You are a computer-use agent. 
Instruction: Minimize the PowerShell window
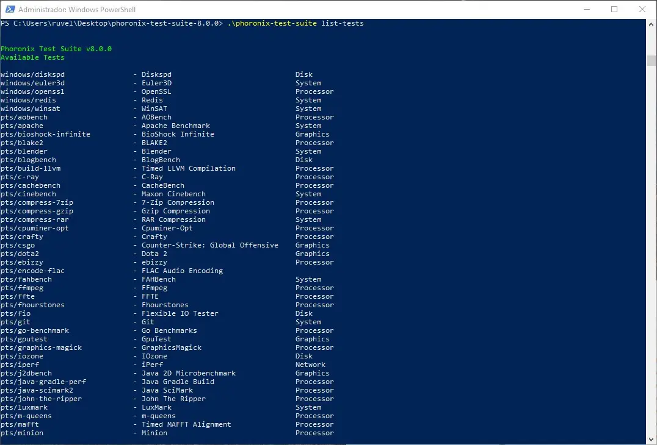pos(586,9)
